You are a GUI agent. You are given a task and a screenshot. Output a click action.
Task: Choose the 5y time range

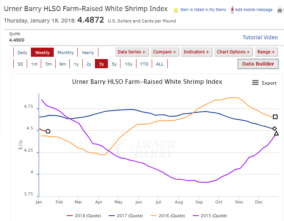pyautogui.click(x=114, y=64)
